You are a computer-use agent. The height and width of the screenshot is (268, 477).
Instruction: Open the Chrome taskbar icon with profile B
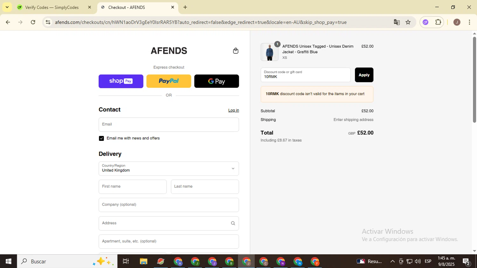[x=230, y=261]
